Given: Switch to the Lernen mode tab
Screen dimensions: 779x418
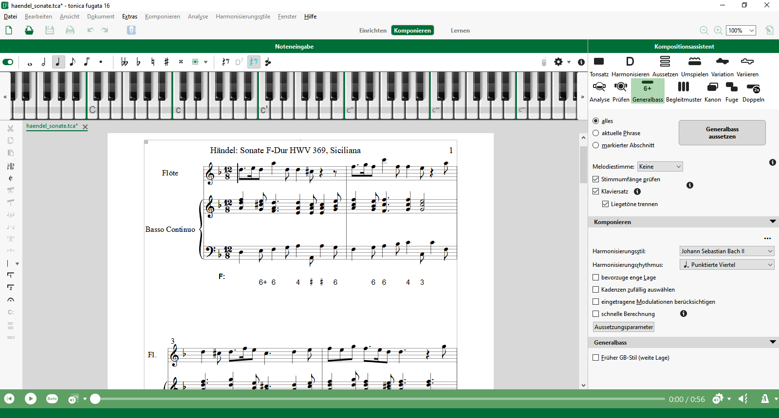Looking at the screenshot, I should click(460, 31).
